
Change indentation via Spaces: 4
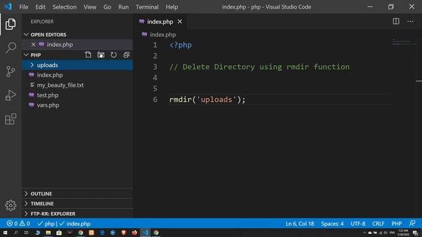coord(332,224)
